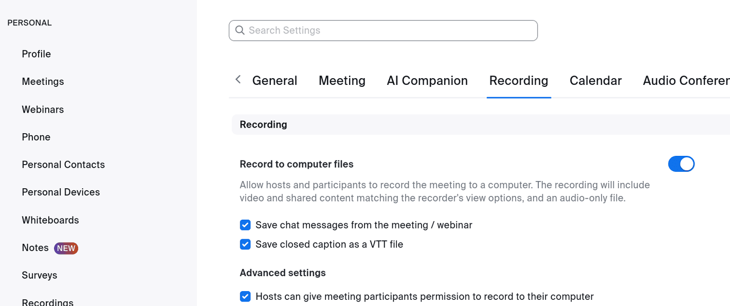Navigate to Personal Contacts
730x306 pixels.
(x=63, y=165)
